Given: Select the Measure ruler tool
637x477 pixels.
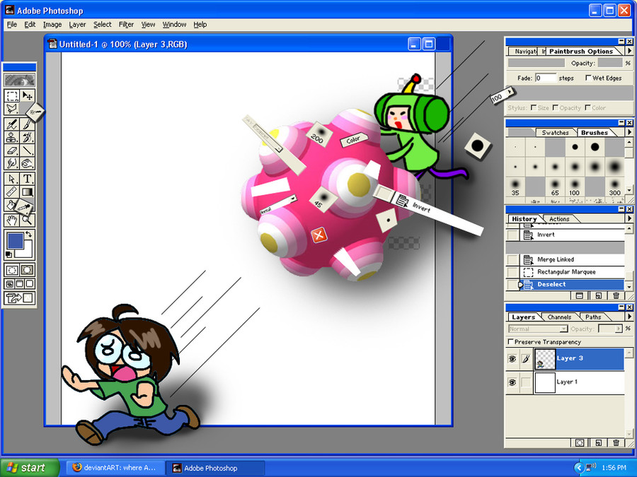Looking at the screenshot, I should (12, 192).
